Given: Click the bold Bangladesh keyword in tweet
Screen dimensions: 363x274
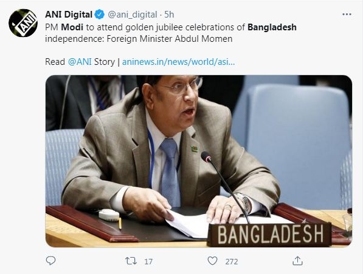Looking at the screenshot, I should click(272, 27).
